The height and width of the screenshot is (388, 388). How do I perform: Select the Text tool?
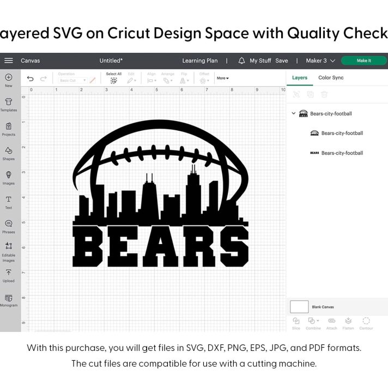9,203
